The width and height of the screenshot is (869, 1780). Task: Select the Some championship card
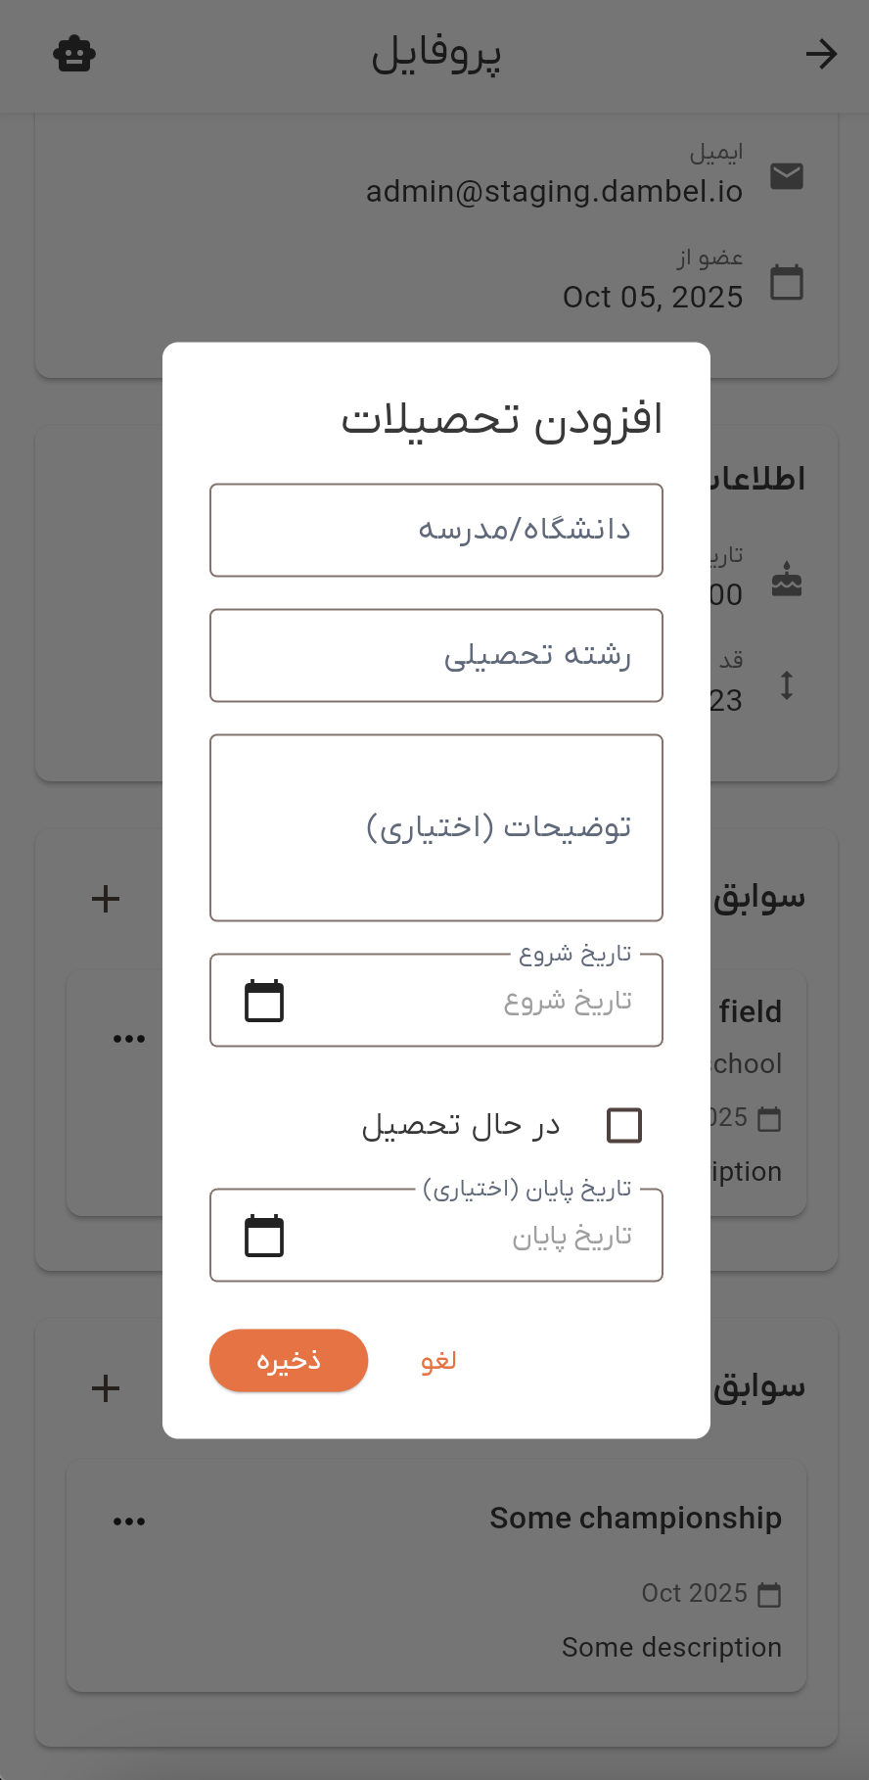pos(436,1576)
